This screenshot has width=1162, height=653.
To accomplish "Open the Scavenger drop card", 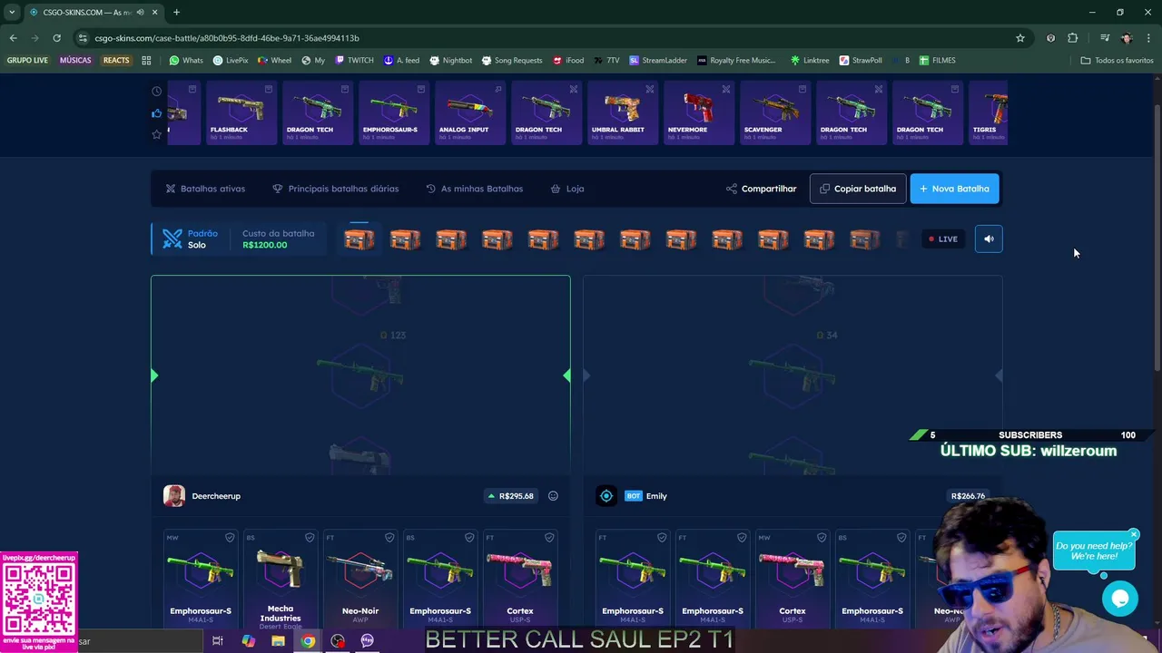I will pyautogui.click(x=774, y=112).
